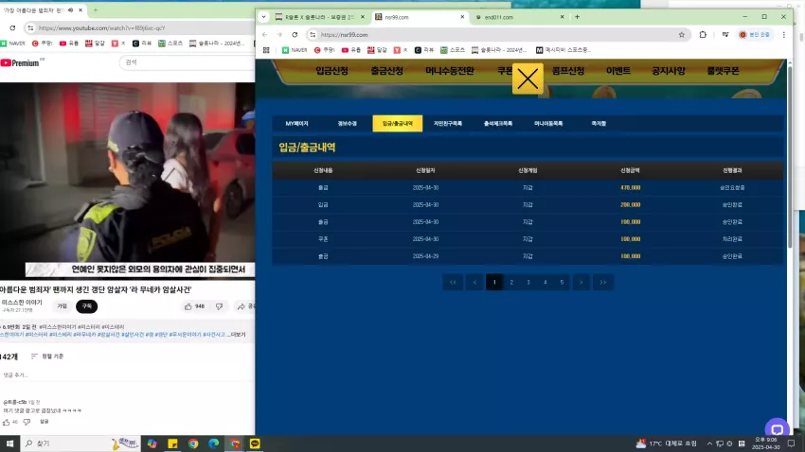Open KakaoTalk from the taskbar
The width and height of the screenshot is (805, 452).
pyautogui.click(x=255, y=443)
